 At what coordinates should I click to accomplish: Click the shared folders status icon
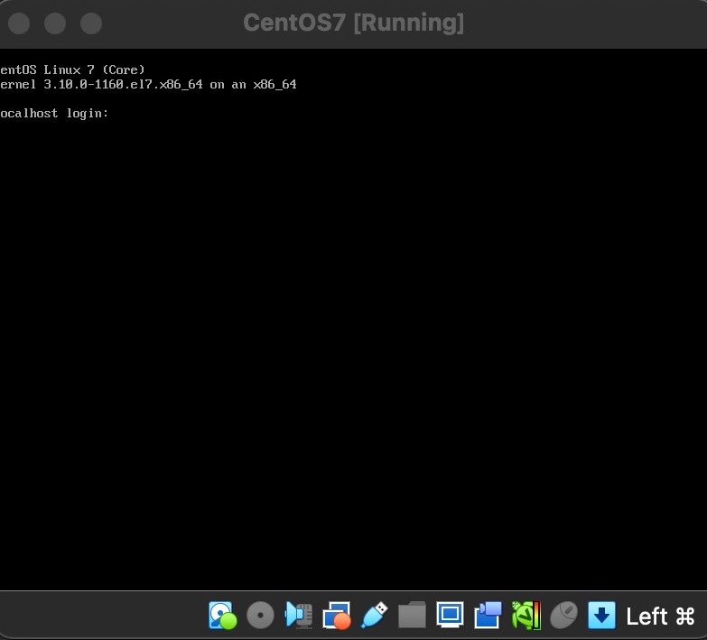pyautogui.click(x=412, y=615)
